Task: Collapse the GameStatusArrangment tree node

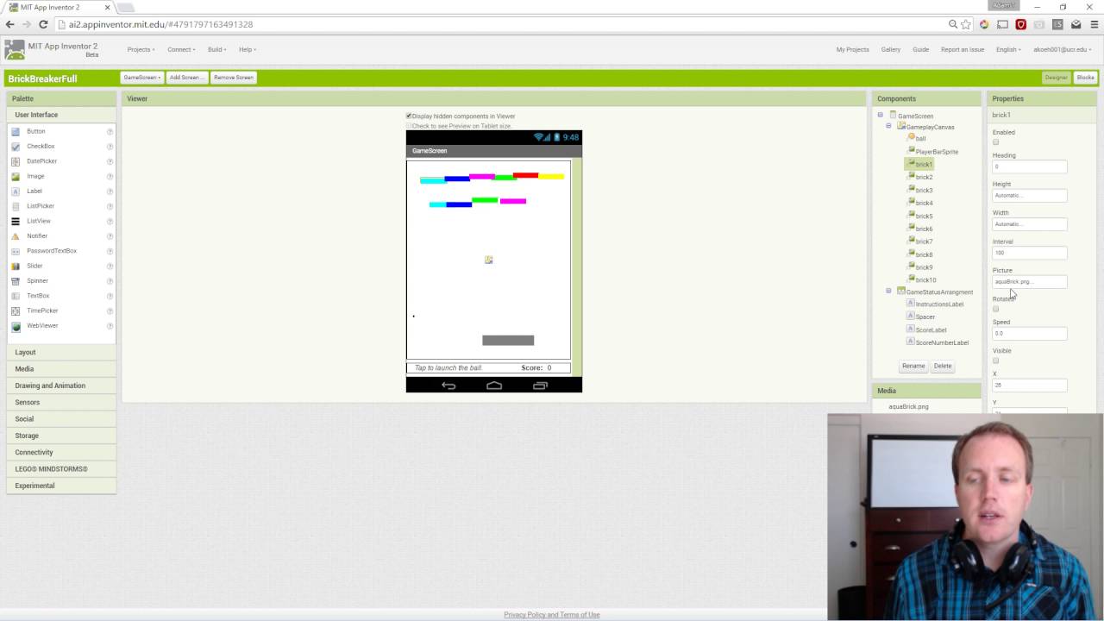Action: click(888, 291)
